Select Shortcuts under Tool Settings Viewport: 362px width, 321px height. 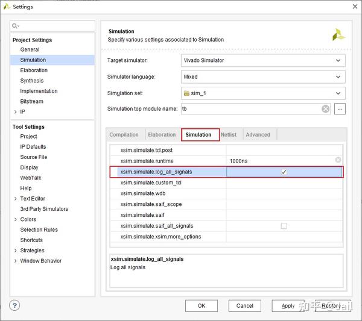pyautogui.click(x=31, y=240)
